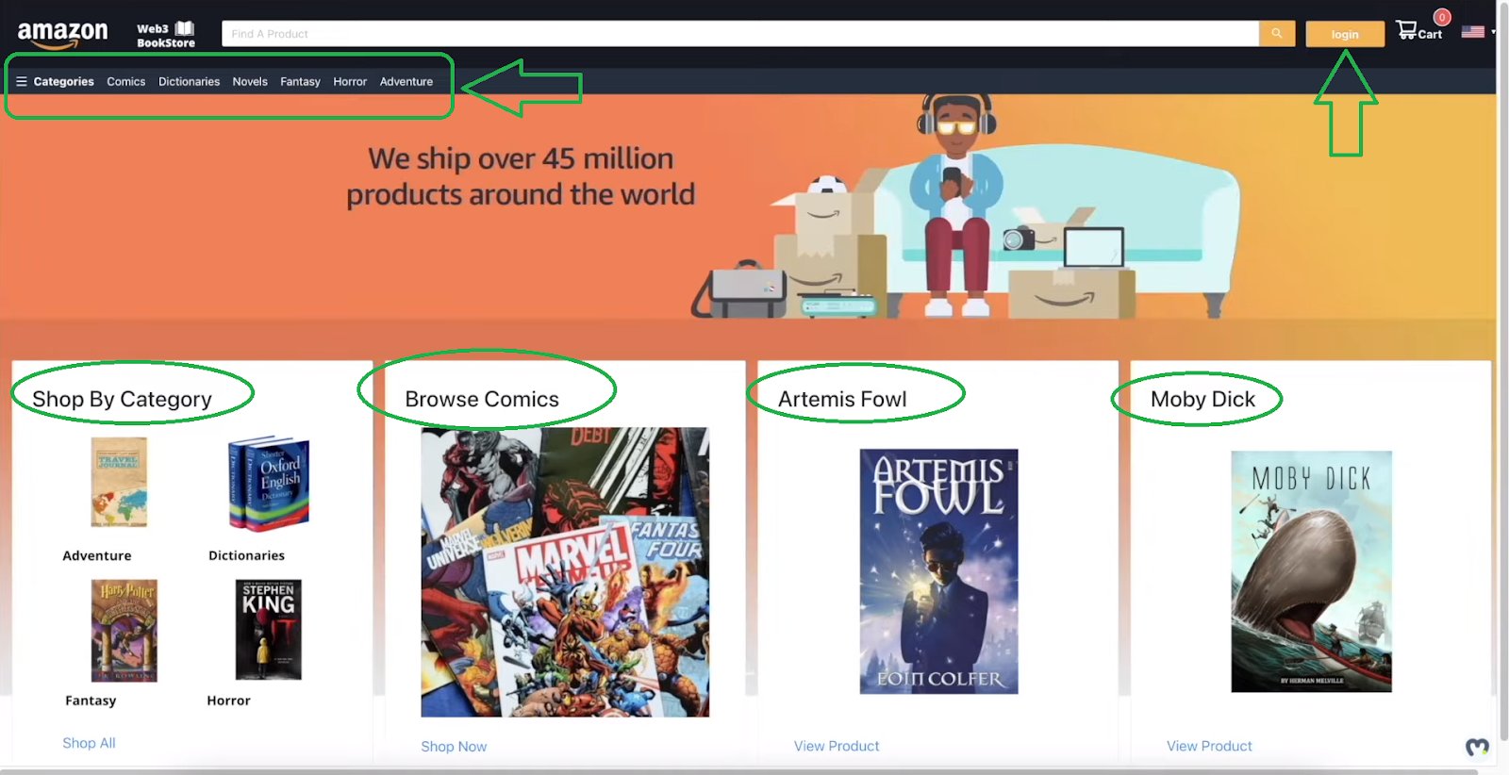Viewport: 1509px width, 775px height.
Task: Open the Artemis Fowl book cover
Action: [938, 571]
